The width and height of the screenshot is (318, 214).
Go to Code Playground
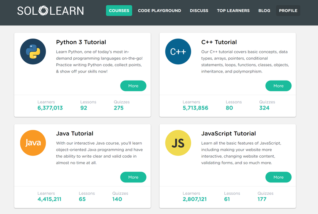coord(160,10)
